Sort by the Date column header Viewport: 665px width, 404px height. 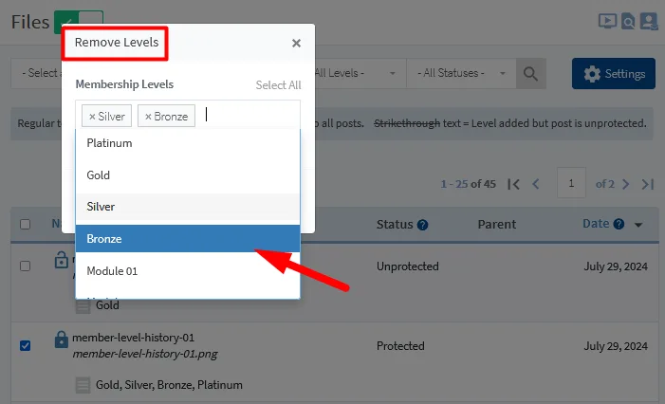596,224
